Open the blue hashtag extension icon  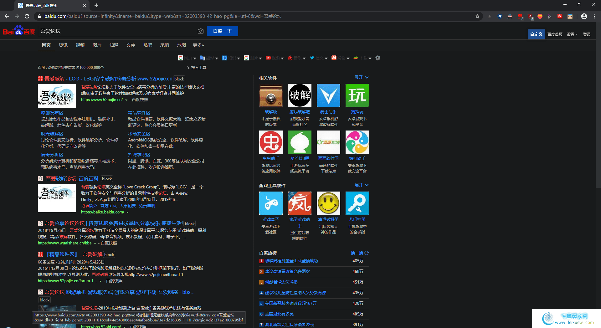point(500,16)
